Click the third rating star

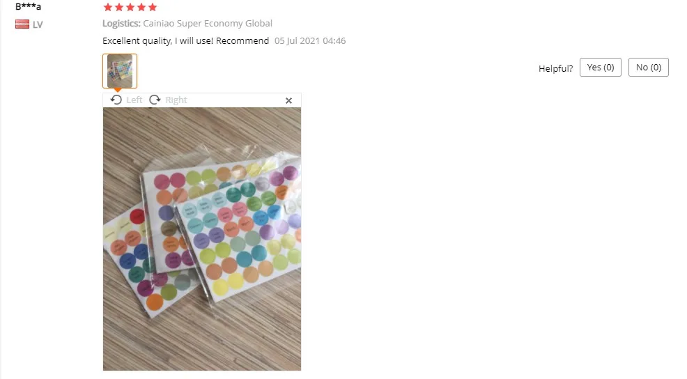click(x=130, y=7)
